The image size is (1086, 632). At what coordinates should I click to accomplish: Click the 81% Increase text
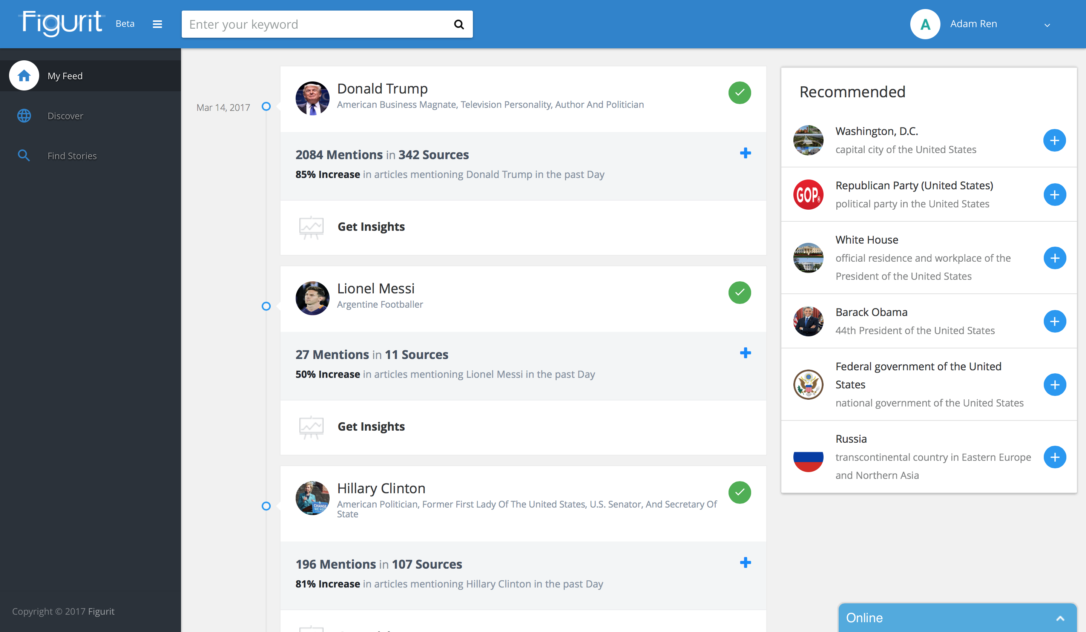(328, 584)
